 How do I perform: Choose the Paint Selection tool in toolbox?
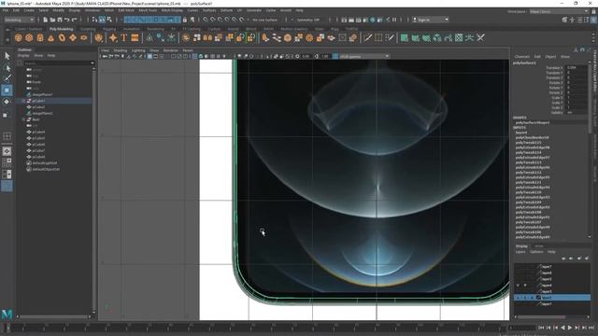coord(7,78)
